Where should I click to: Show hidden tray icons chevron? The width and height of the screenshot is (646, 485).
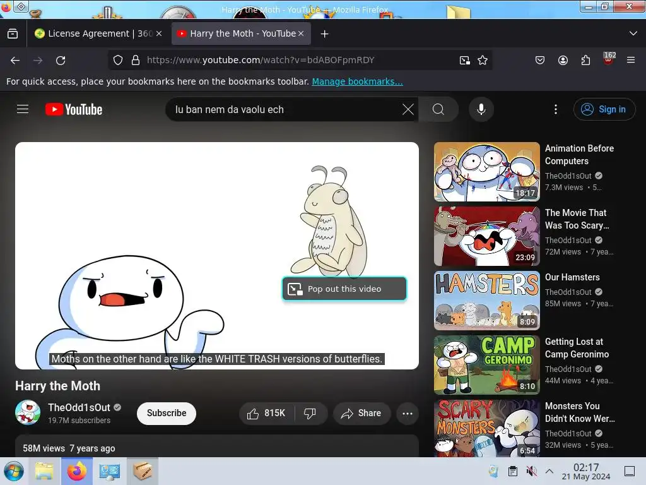pyautogui.click(x=549, y=471)
